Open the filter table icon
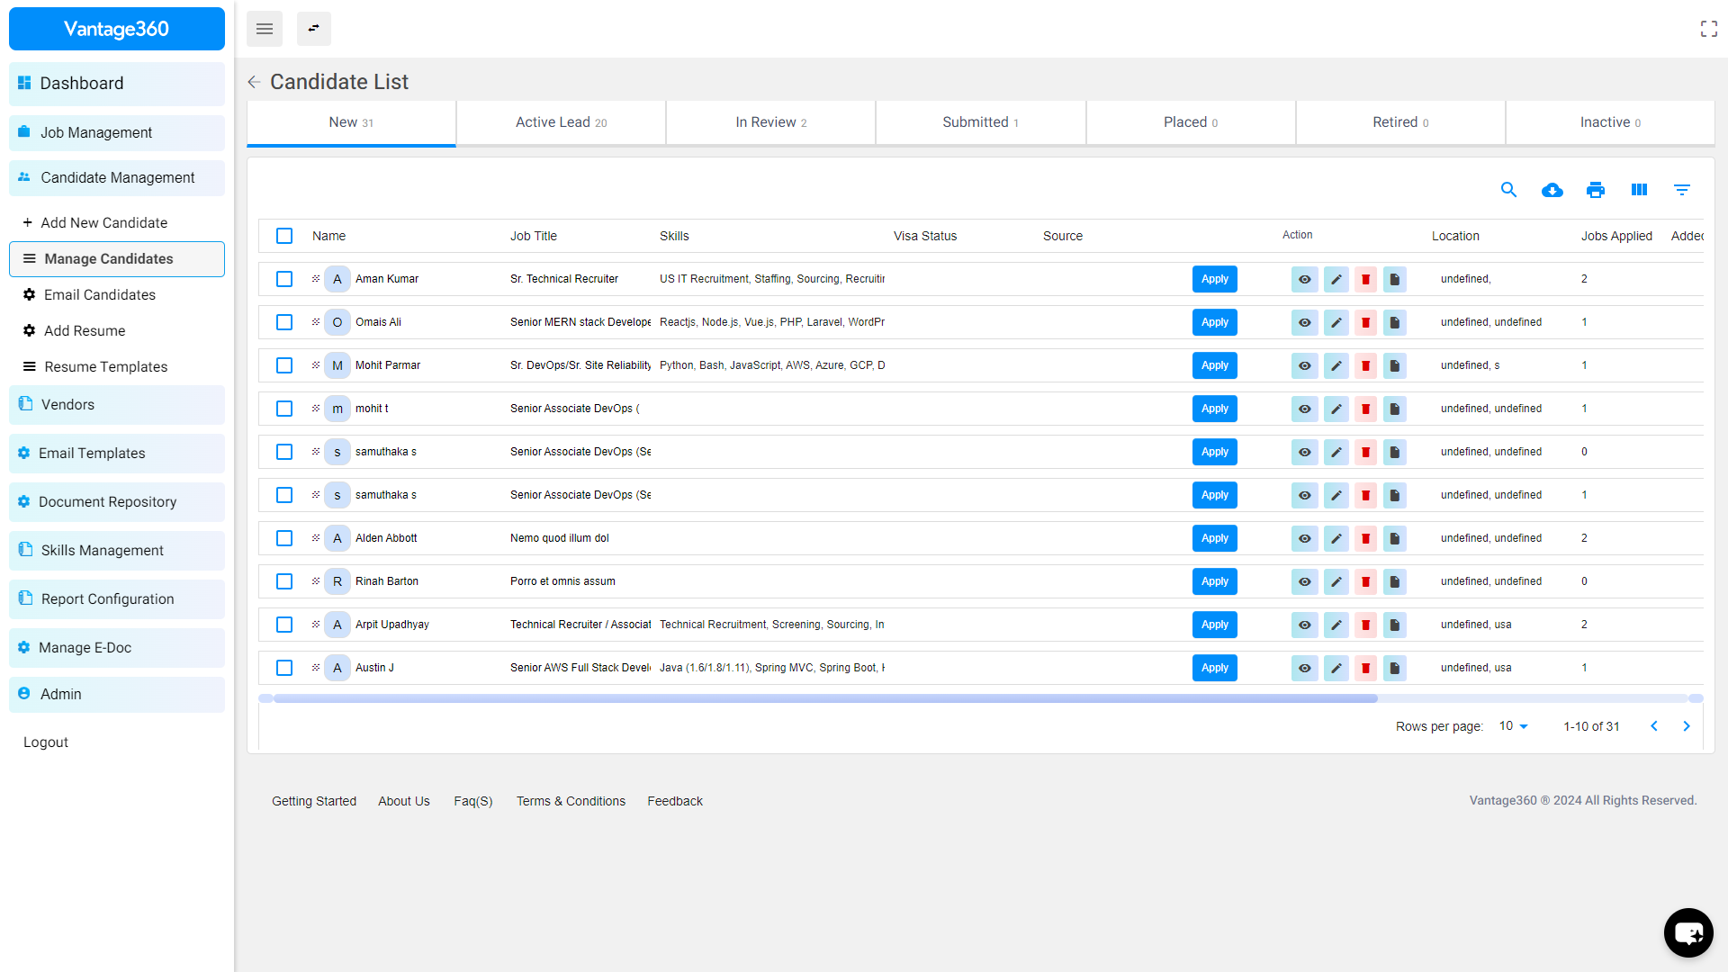 coord(1682,190)
